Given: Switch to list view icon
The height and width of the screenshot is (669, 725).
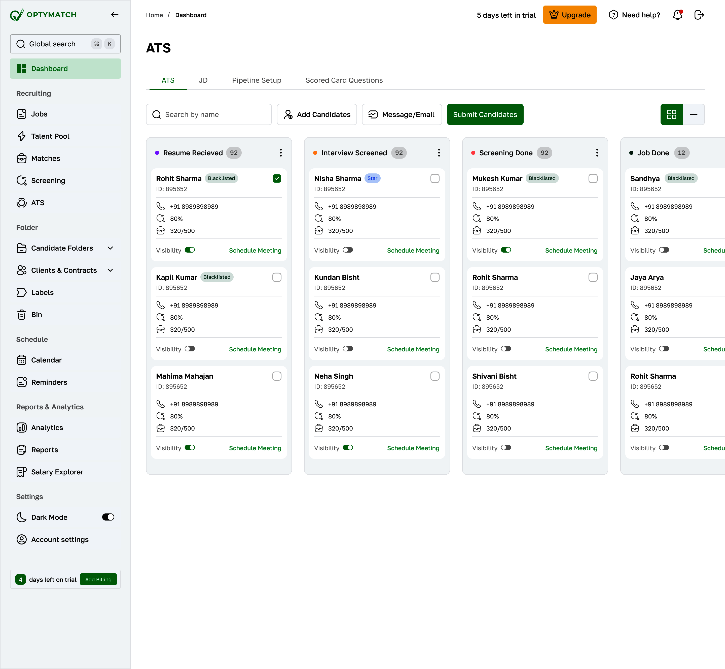Looking at the screenshot, I should click(x=693, y=114).
